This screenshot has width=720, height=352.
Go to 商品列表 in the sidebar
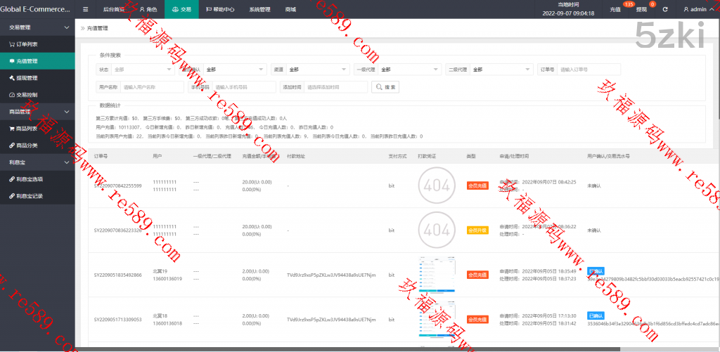coord(28,129)
